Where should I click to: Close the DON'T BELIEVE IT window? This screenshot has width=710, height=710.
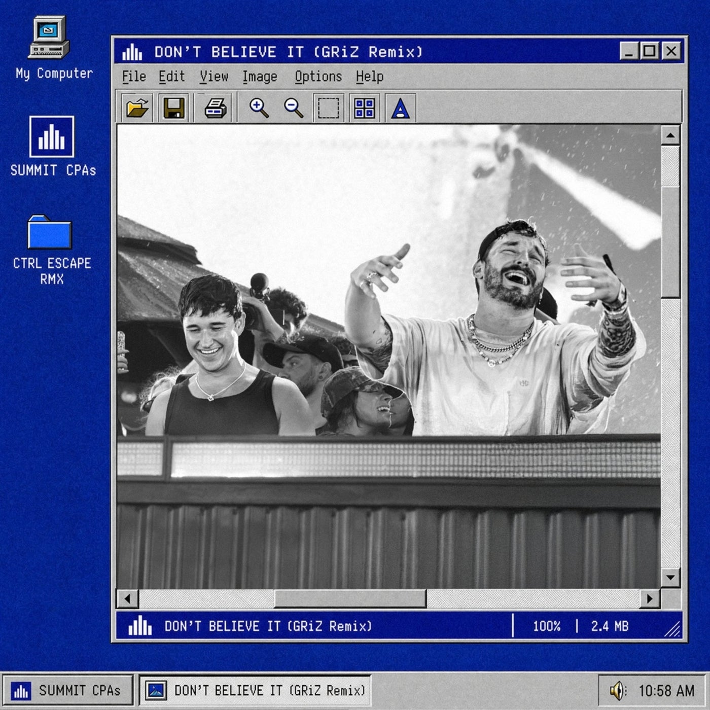click(671, 51)
